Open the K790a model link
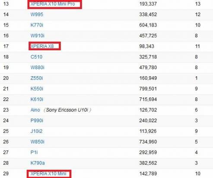This screenshot has height=178, width=213. [x=38, y=163]
